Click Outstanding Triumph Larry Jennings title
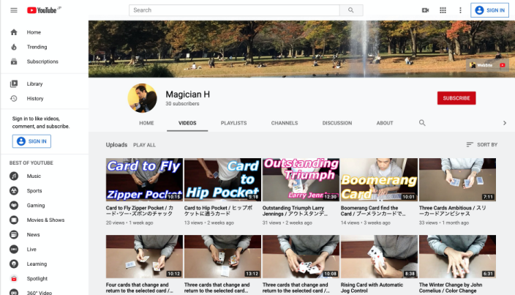The height and width of the screenshot is (295, 515). (295, 211)
